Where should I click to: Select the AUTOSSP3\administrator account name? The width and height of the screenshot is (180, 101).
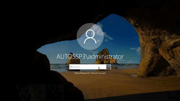coord(90,56)
